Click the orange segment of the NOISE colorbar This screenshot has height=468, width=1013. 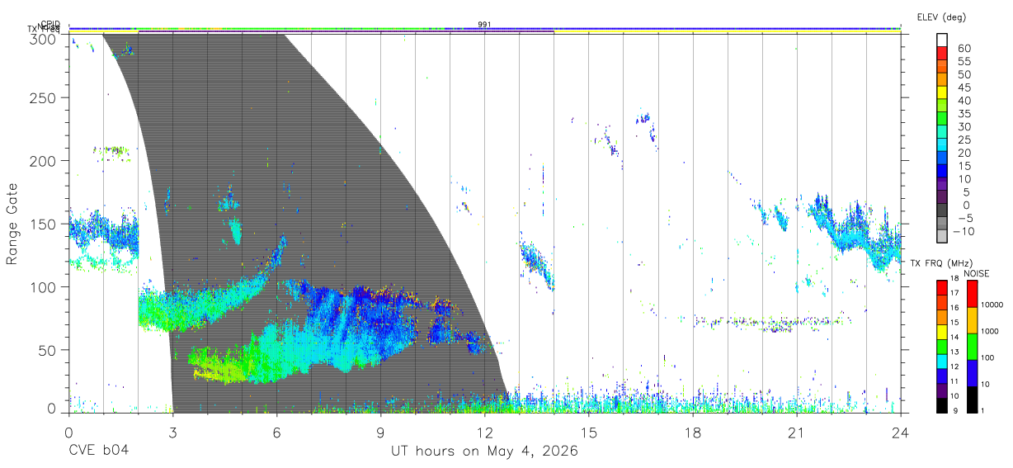[971, 320]
